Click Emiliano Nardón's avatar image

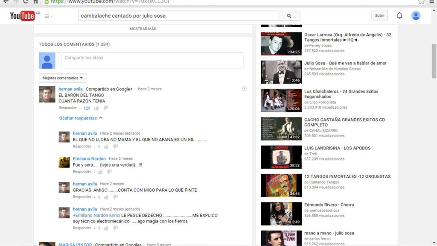[64, 162]
